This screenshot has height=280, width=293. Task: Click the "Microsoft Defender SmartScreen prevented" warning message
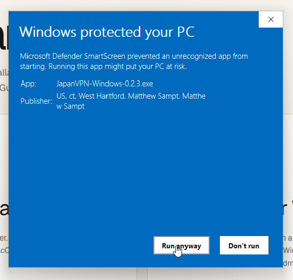coord(134,61)
